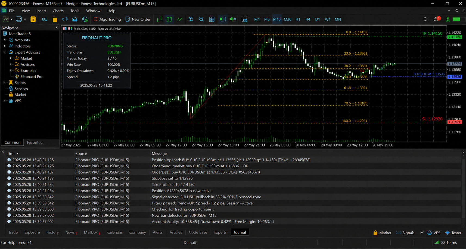
Task: Open the new chart dropdown arrow
Action: coord(12,19)
